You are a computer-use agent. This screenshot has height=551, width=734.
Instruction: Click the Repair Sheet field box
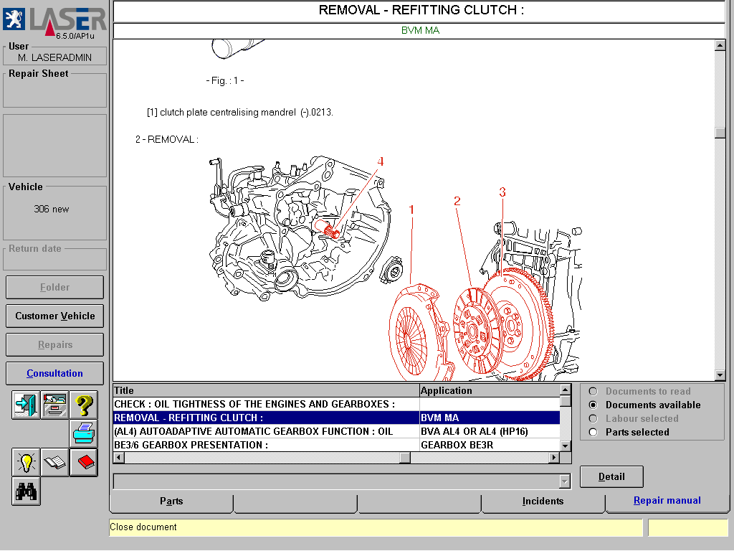(x=54, y=90)
